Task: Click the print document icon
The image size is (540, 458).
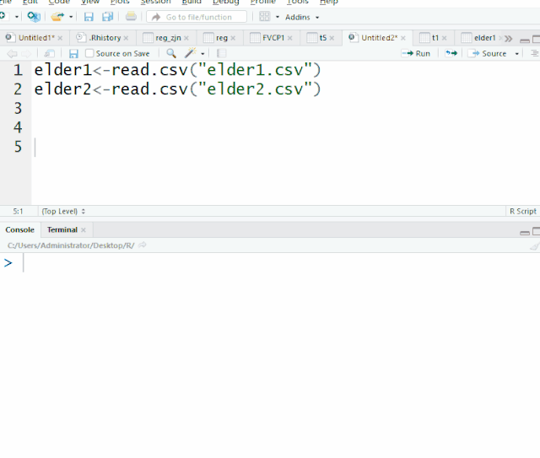Action: (x=131, y=17)
